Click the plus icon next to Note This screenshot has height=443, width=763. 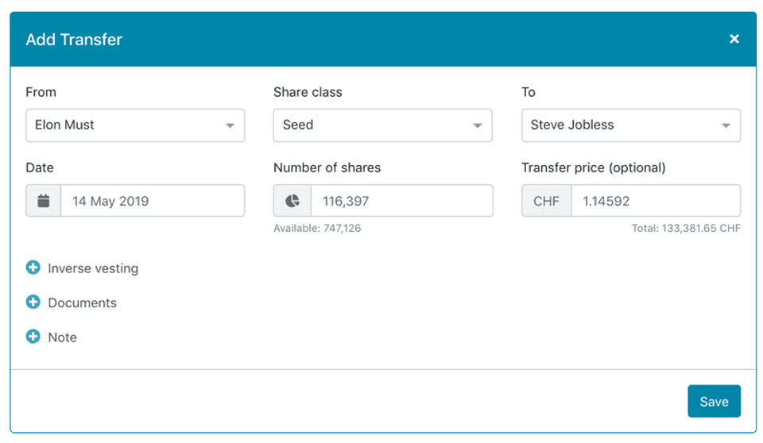coord(33,337)
